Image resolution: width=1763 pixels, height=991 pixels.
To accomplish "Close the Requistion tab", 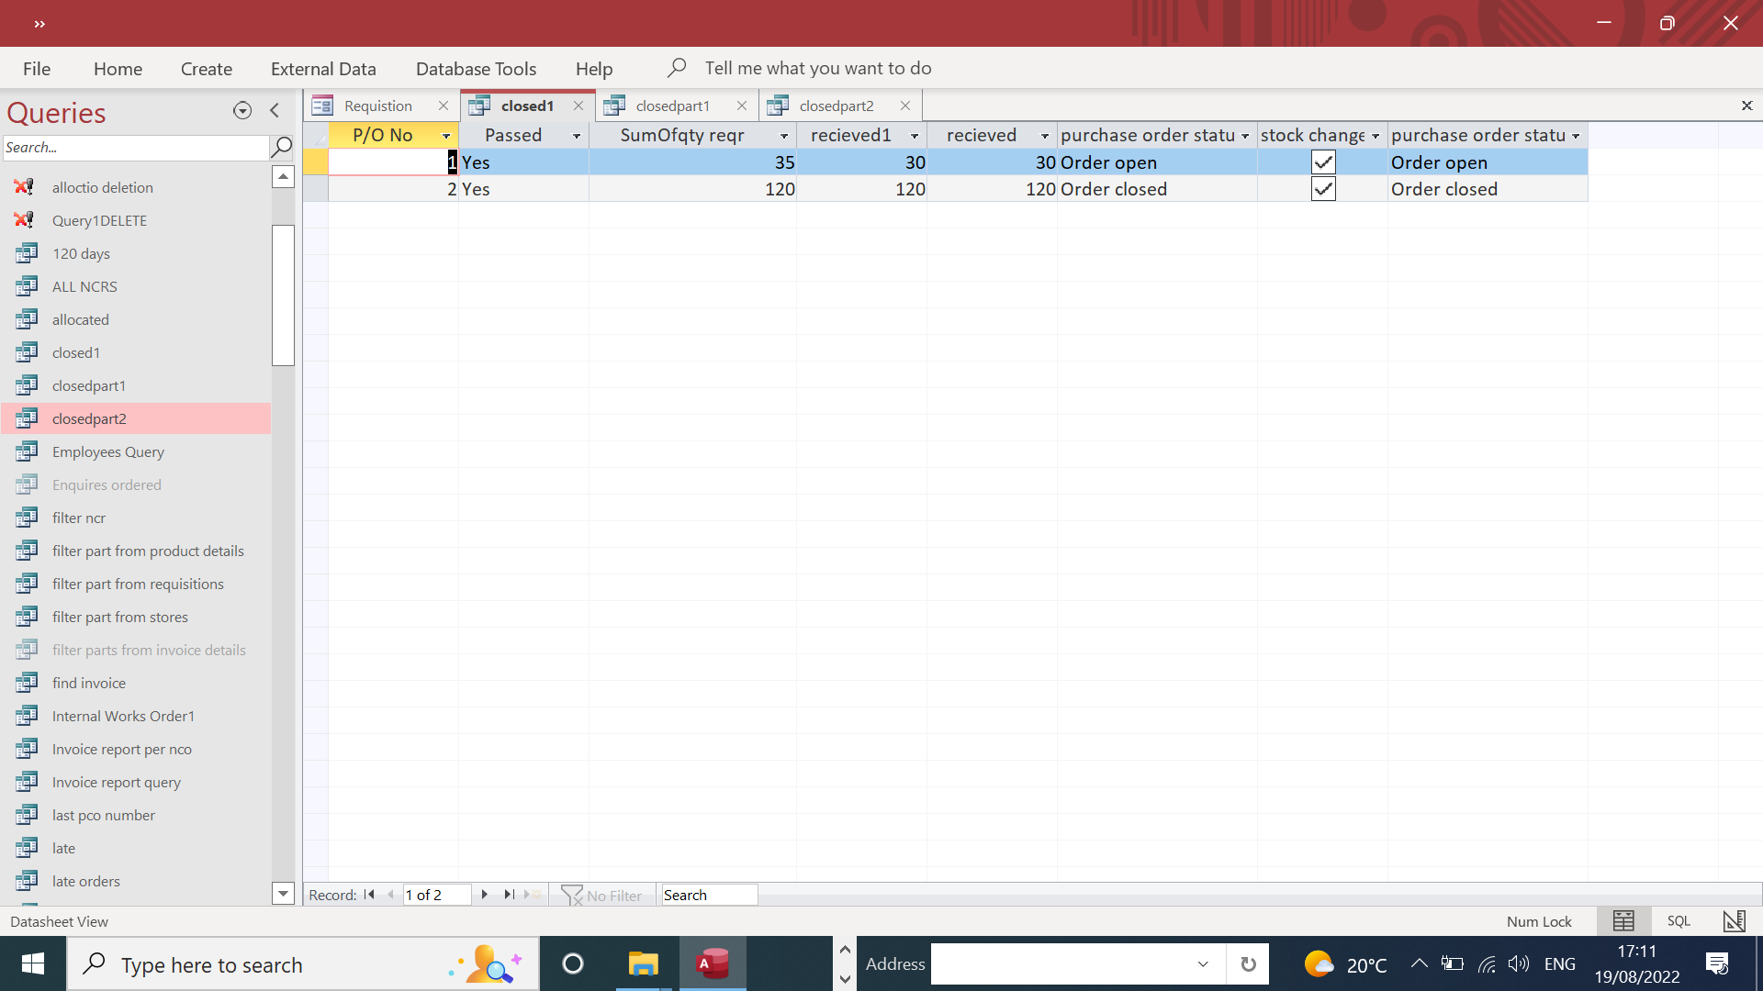I will pos(444,106).
